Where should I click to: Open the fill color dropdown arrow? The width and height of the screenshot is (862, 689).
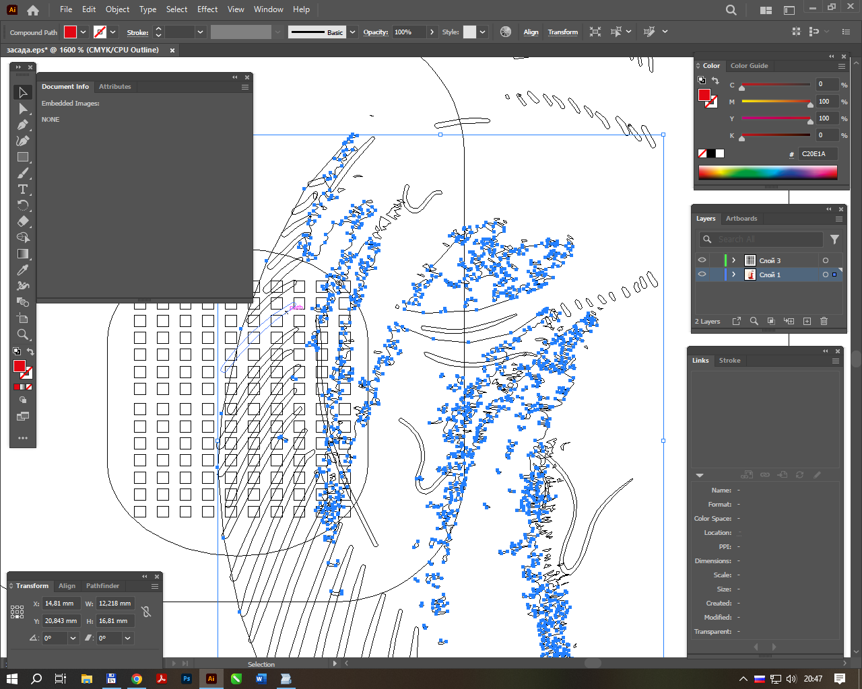tap(84, 32)
